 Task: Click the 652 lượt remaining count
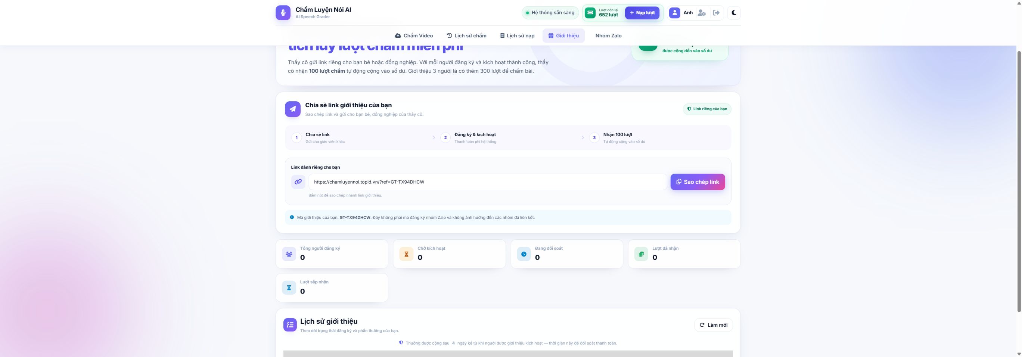(x=608, y=15)
